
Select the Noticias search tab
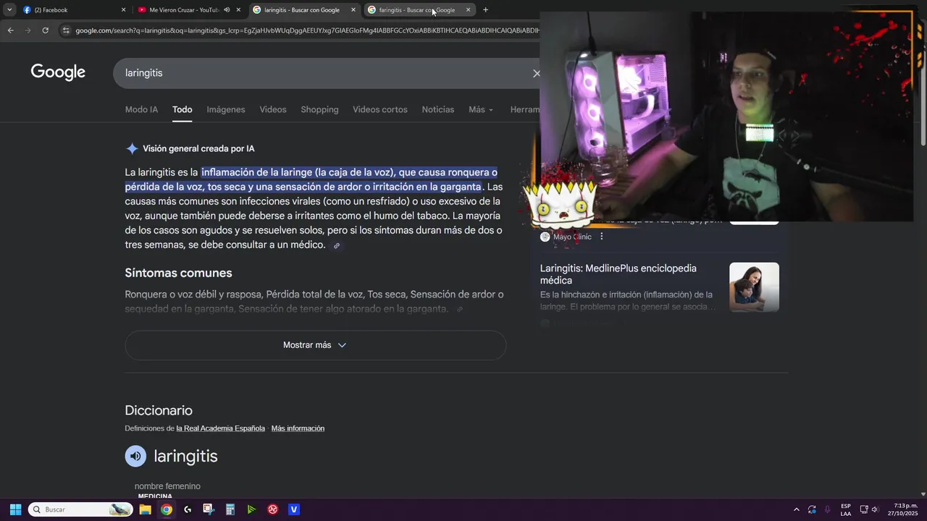point(438,109)
